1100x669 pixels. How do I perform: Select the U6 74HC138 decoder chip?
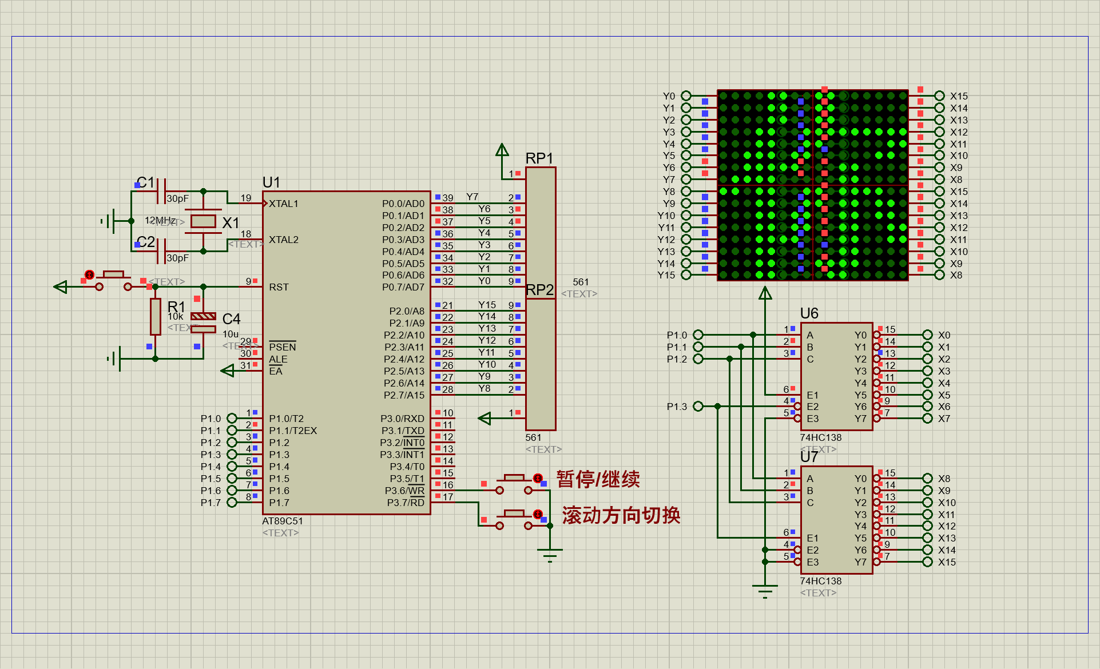(x=836, y=376)
